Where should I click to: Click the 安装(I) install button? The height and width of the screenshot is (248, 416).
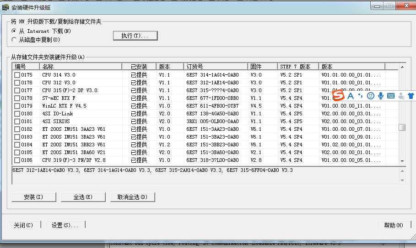[x=33, y=197]
